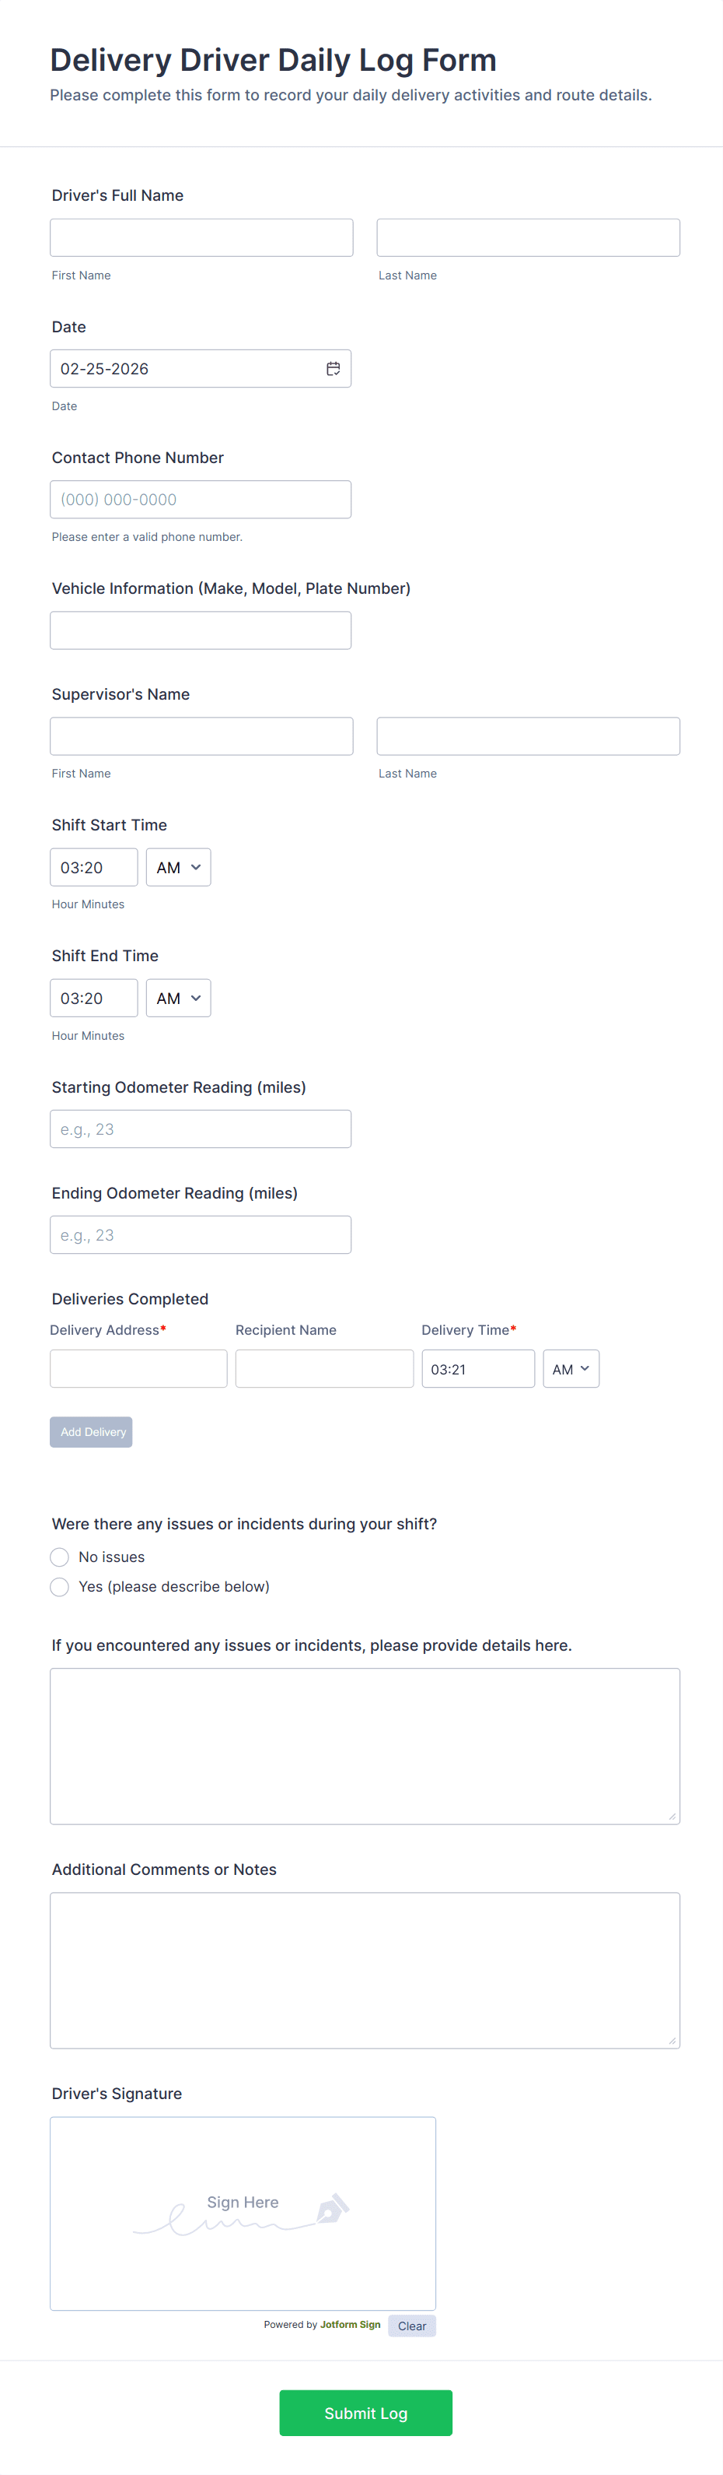Open the calendar date picker icon
Screen dimensions: 723x2475
tap(334, 369)
